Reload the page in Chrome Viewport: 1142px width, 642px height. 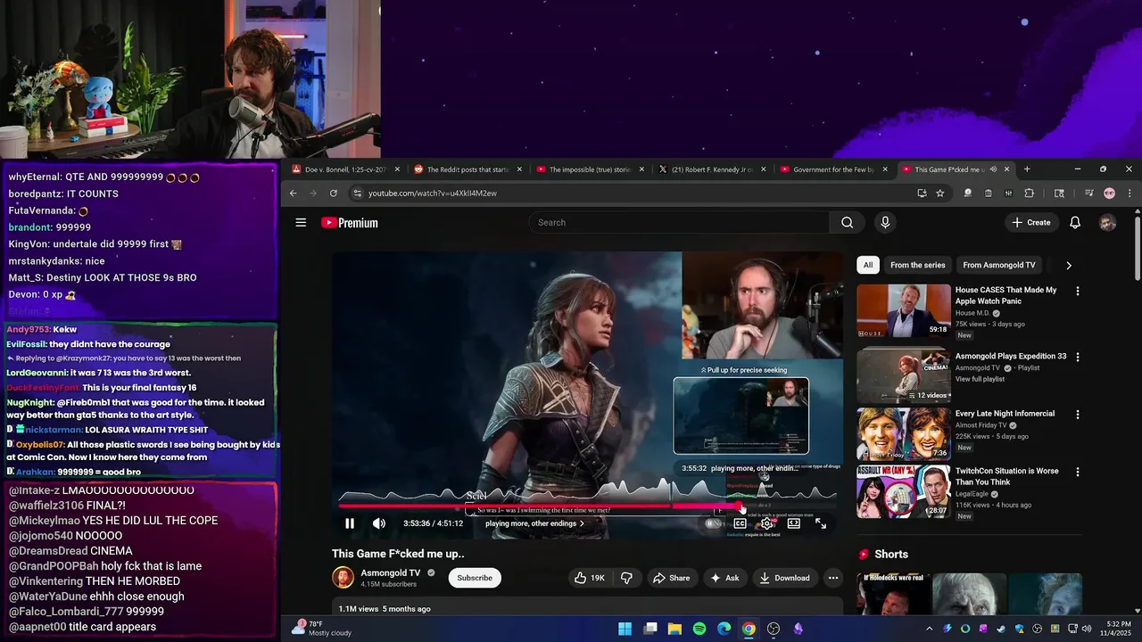click(x=334, y=193)
